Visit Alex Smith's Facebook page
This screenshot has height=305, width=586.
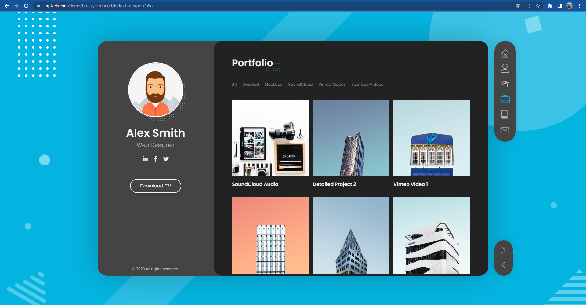click(x=156, y=159)
